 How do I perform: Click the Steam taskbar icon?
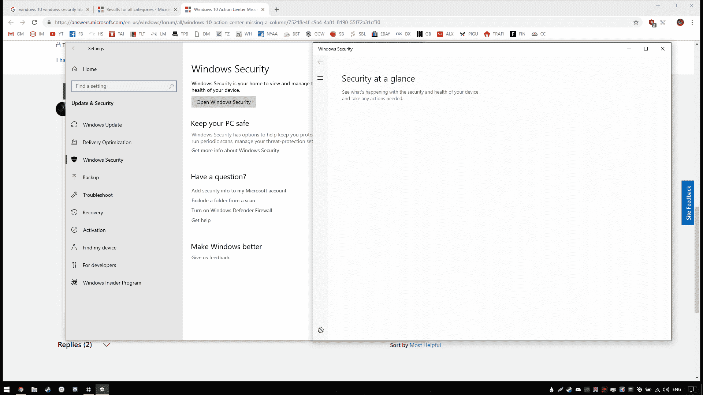pos(48,390)
